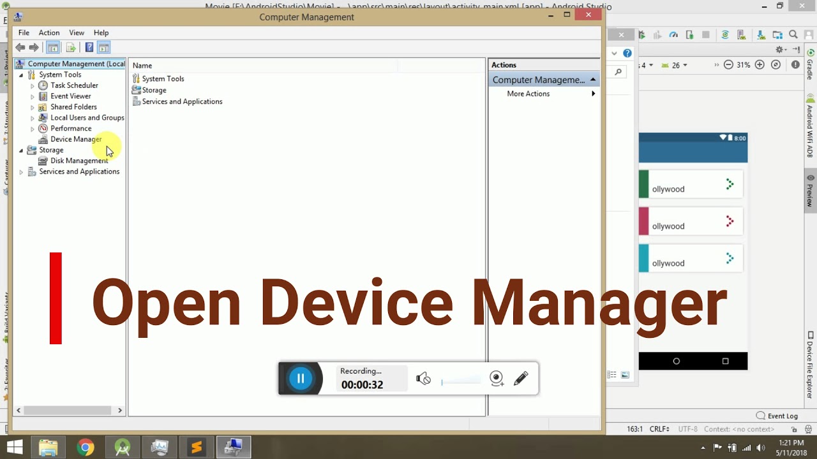Toggle the Show/Hide Action Pane button
The image size is (817, 459).
103,47
